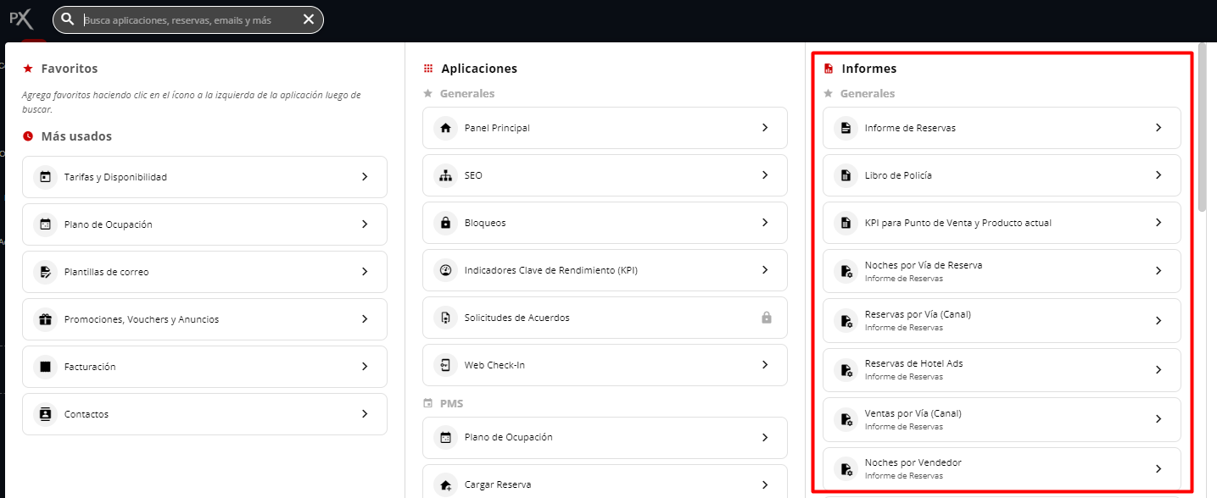This screenshot has height=498, width=1217.
Task: Open Plantillas de correo via its chevron
Action: (x=366, y=272)
